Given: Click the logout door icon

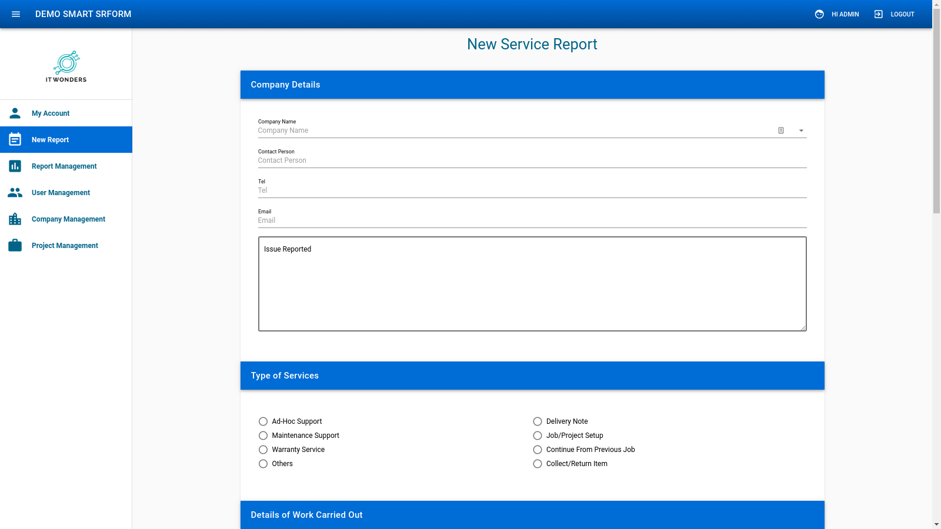Looking at the screenshot, I should [877, 14].
